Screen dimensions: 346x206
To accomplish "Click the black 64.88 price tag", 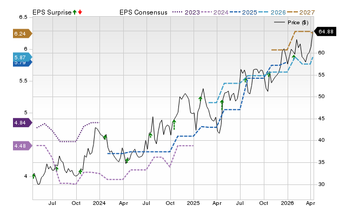I will click(325, 32).
